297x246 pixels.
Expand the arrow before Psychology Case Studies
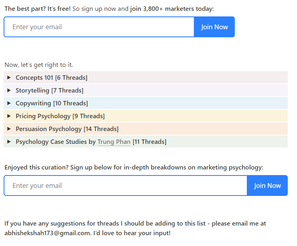[9, 142]
